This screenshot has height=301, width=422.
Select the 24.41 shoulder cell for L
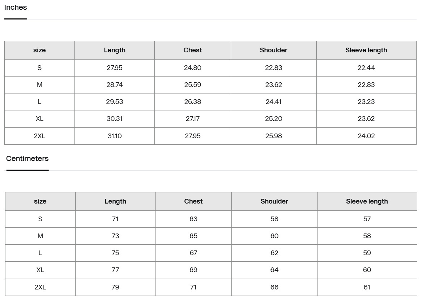click(x=273, y=102)
